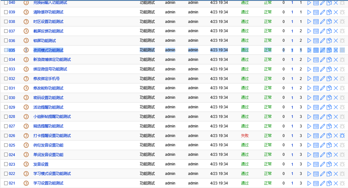Click results count link 1 in row 023
This screenshot has height=188, width=348.
292,164
